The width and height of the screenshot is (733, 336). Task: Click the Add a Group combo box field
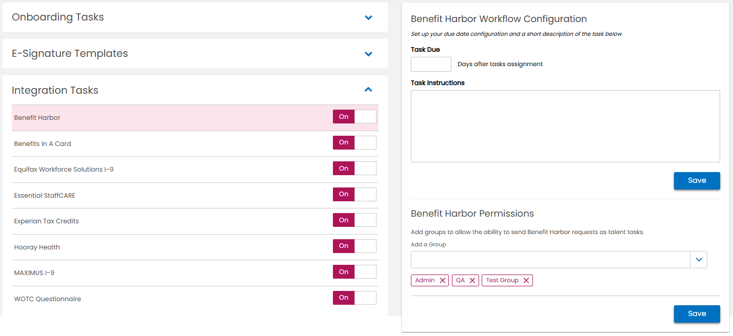[550, 260]
